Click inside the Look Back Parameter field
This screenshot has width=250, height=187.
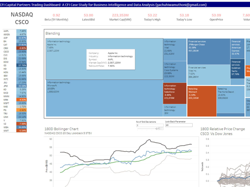(x=179, y=125)
